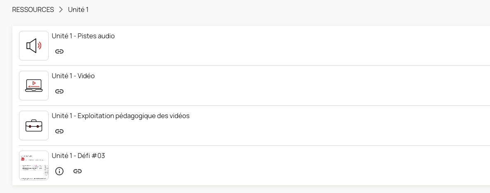Click link icon under Unité 1 - Vidéo
This screenshot has width=490, height=193.
pos(59,91)
